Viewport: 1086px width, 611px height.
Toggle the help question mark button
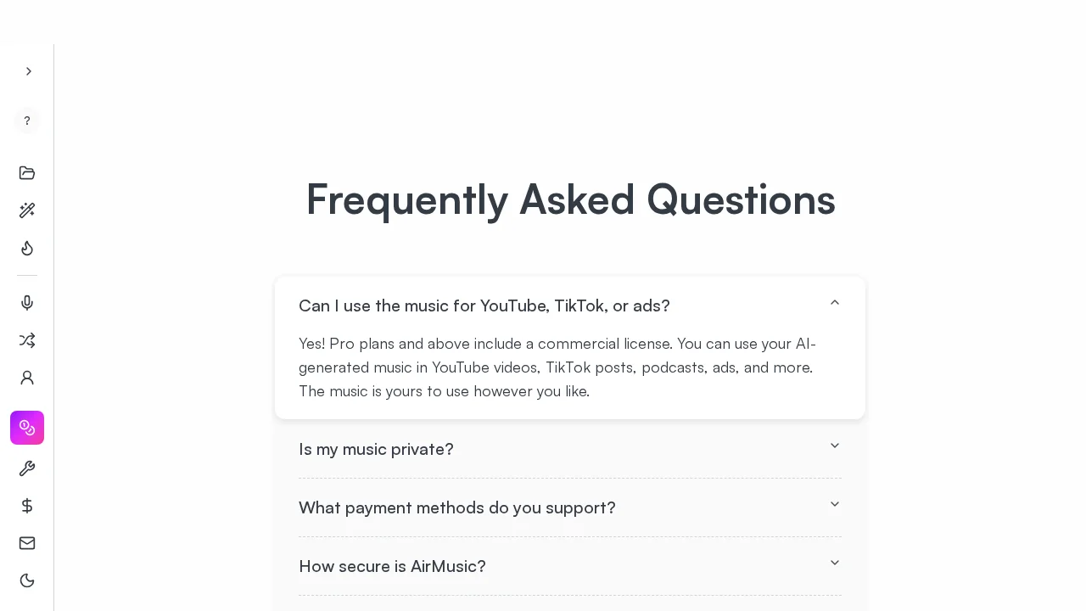(27, 121)
